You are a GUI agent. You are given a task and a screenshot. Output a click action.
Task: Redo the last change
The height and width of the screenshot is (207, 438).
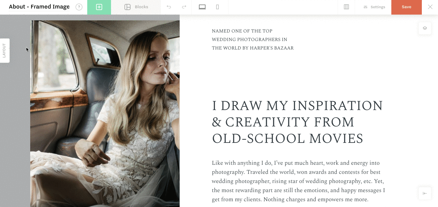[x=184, y=7]
